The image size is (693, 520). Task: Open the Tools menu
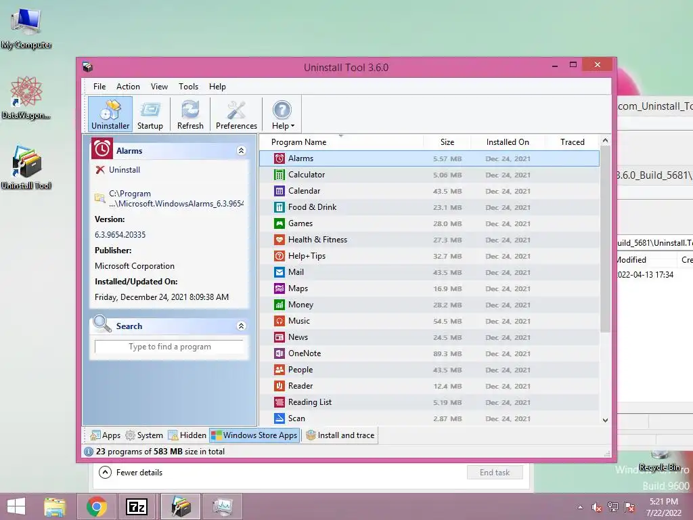point(188,87)
